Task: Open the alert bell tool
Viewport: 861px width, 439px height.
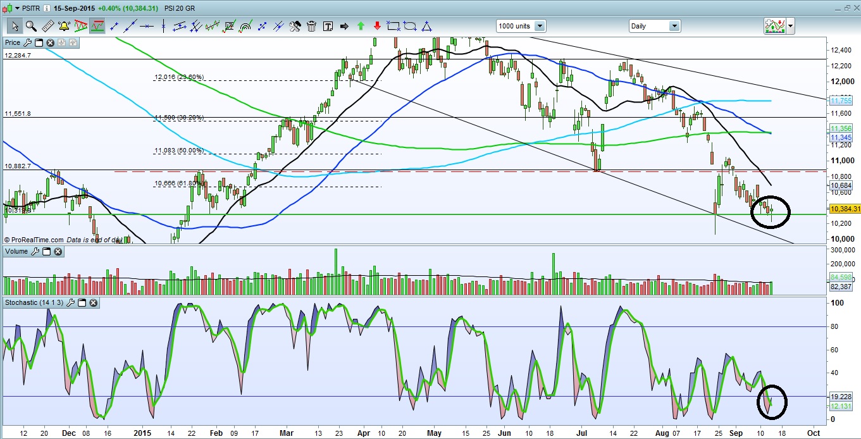Action: point(64,26)
